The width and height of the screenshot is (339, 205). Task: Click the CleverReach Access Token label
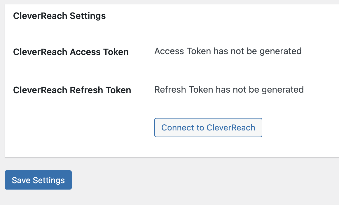pyautogui.click(x=71, y=52)
